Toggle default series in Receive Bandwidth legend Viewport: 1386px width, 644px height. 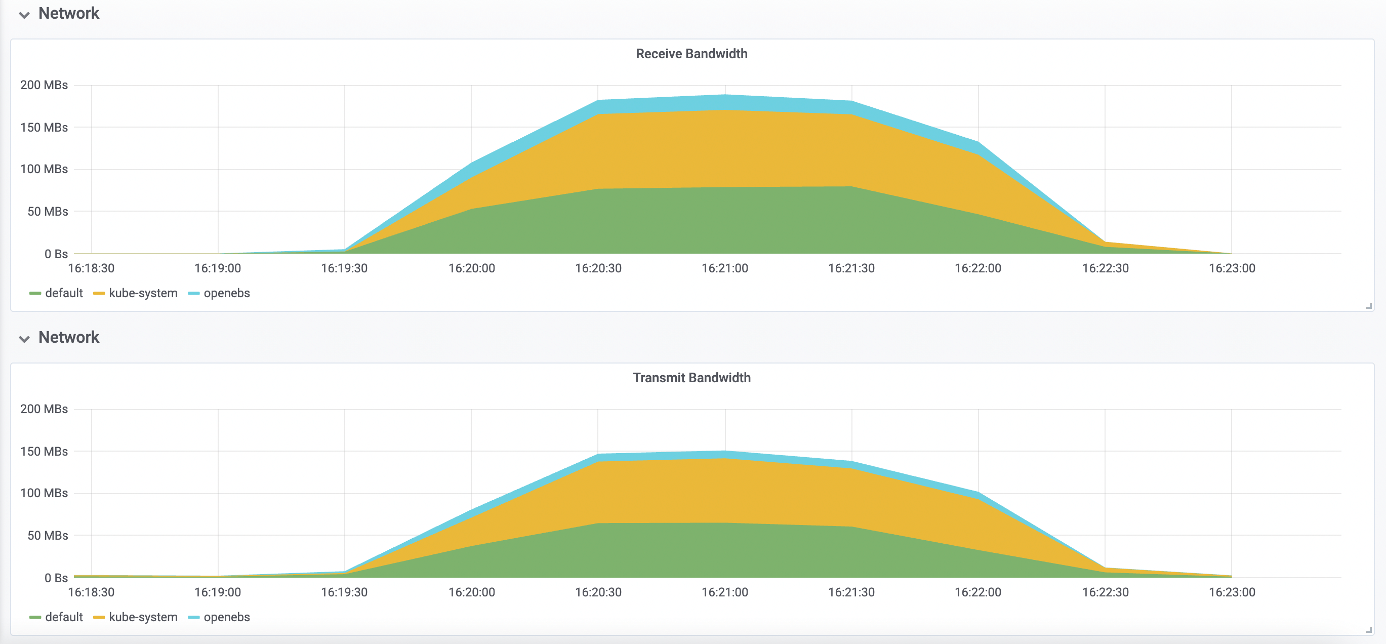pyautogui.click(x=64, y=293)
